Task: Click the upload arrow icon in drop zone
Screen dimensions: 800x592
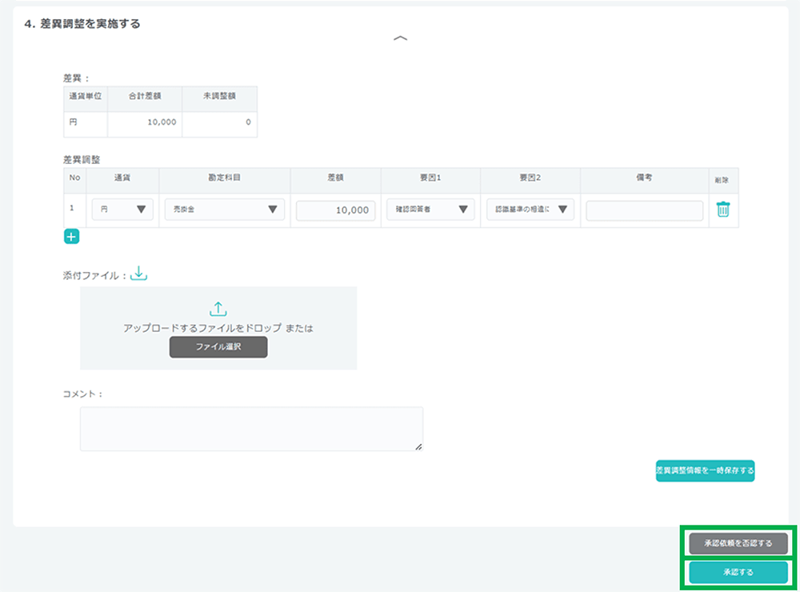Action: tap(218, 309)
